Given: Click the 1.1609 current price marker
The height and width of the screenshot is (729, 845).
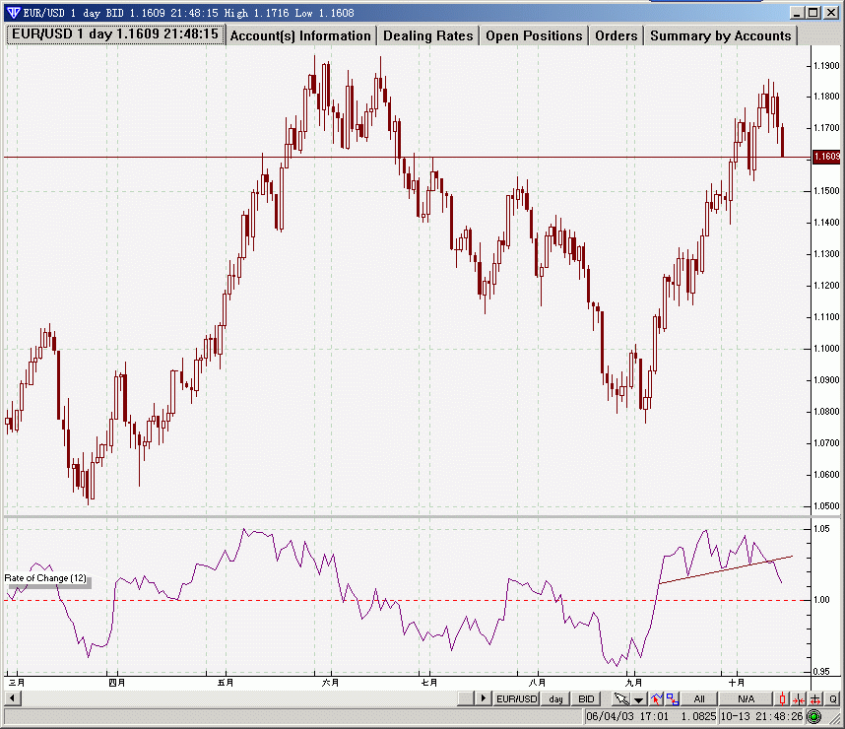Looking at the screenshot, I should click(x=826, y=157).
